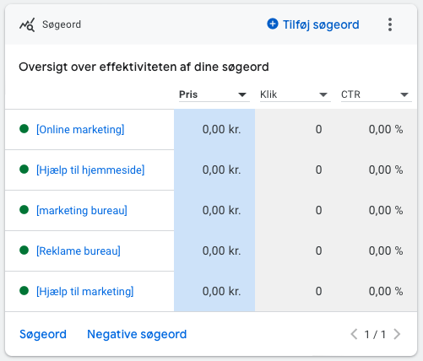Image resolution: width=423 pixels, height=361 pixels.
Task: Open the [Hjælp til hjemmeside] keyword link
Action: [90, 170]
